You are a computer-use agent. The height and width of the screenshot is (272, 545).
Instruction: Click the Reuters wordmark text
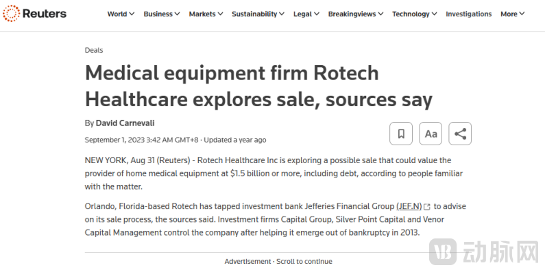tap(44, 14)
